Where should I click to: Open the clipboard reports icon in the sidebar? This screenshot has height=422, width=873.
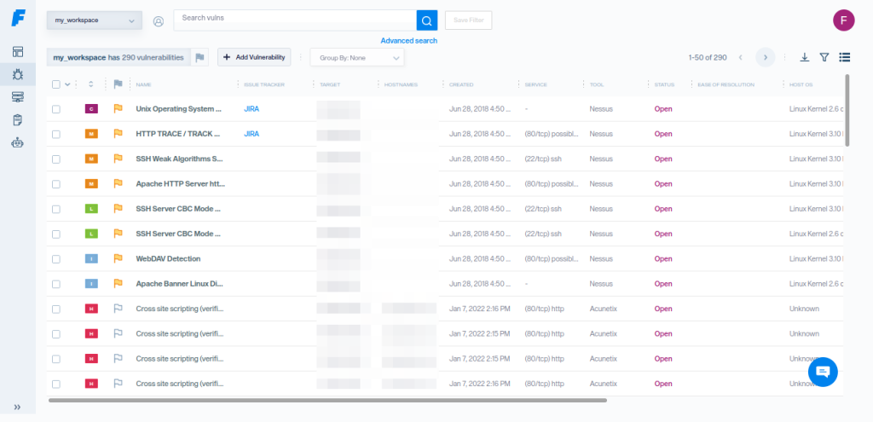point(18,120)
